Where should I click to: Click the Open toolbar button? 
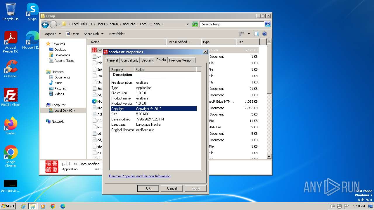pyautogui.click(x=72, y=34)
